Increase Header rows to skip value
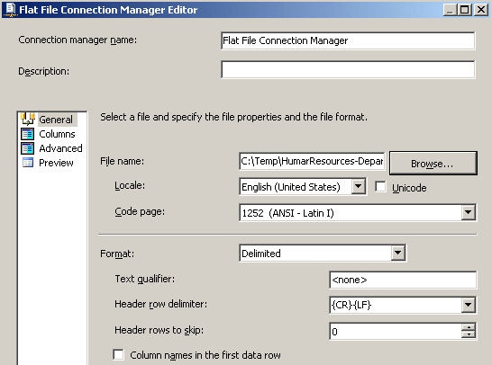492x365 pixels. tap(469, 327)
